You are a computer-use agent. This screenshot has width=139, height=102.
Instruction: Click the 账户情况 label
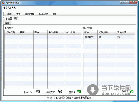click(88, 28)
